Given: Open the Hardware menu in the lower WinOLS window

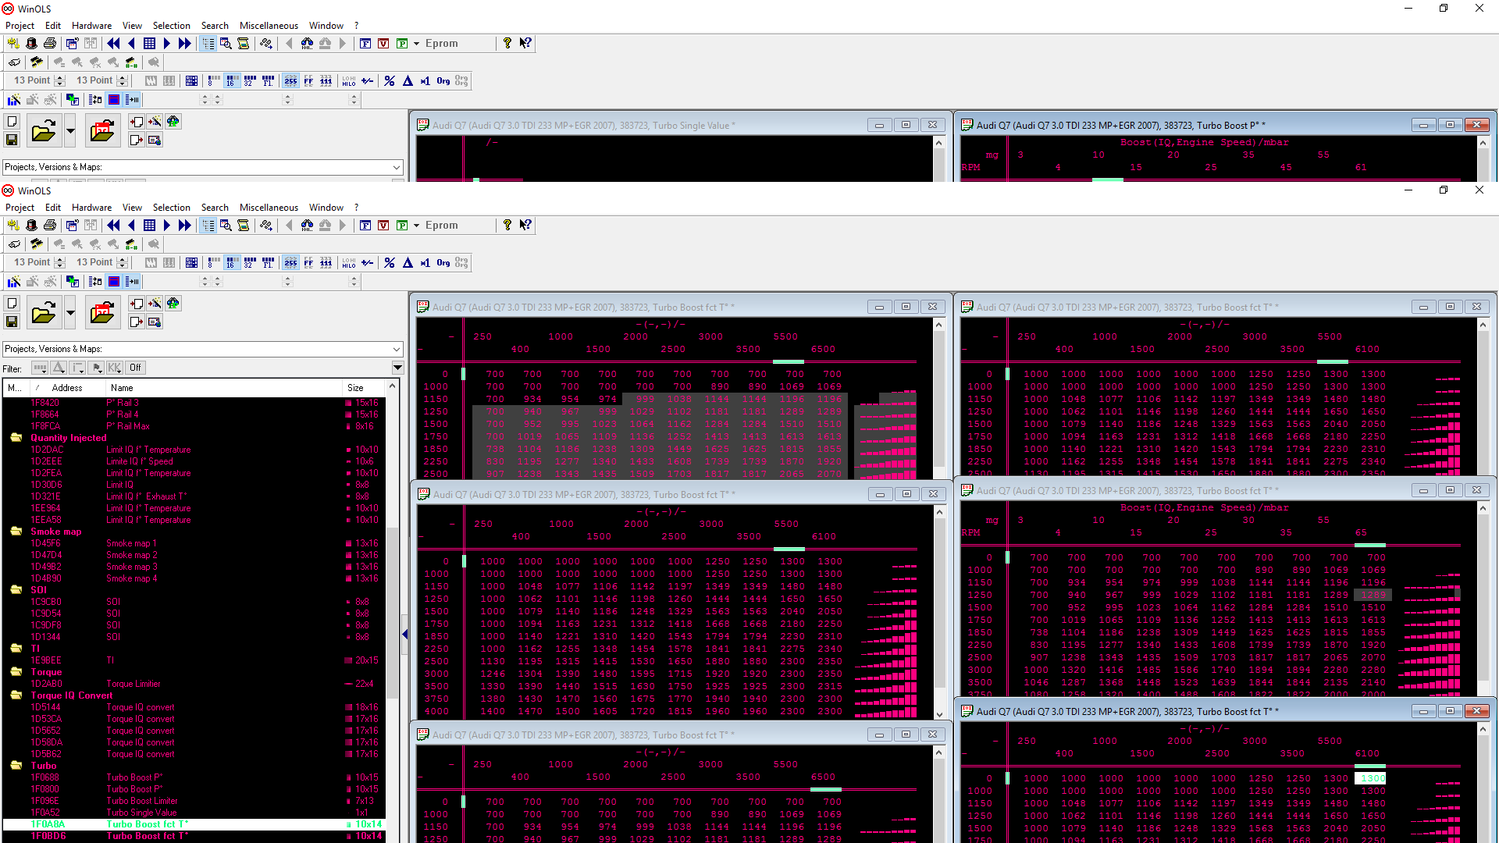Looking at the screenshot, I should click(91, 208).
